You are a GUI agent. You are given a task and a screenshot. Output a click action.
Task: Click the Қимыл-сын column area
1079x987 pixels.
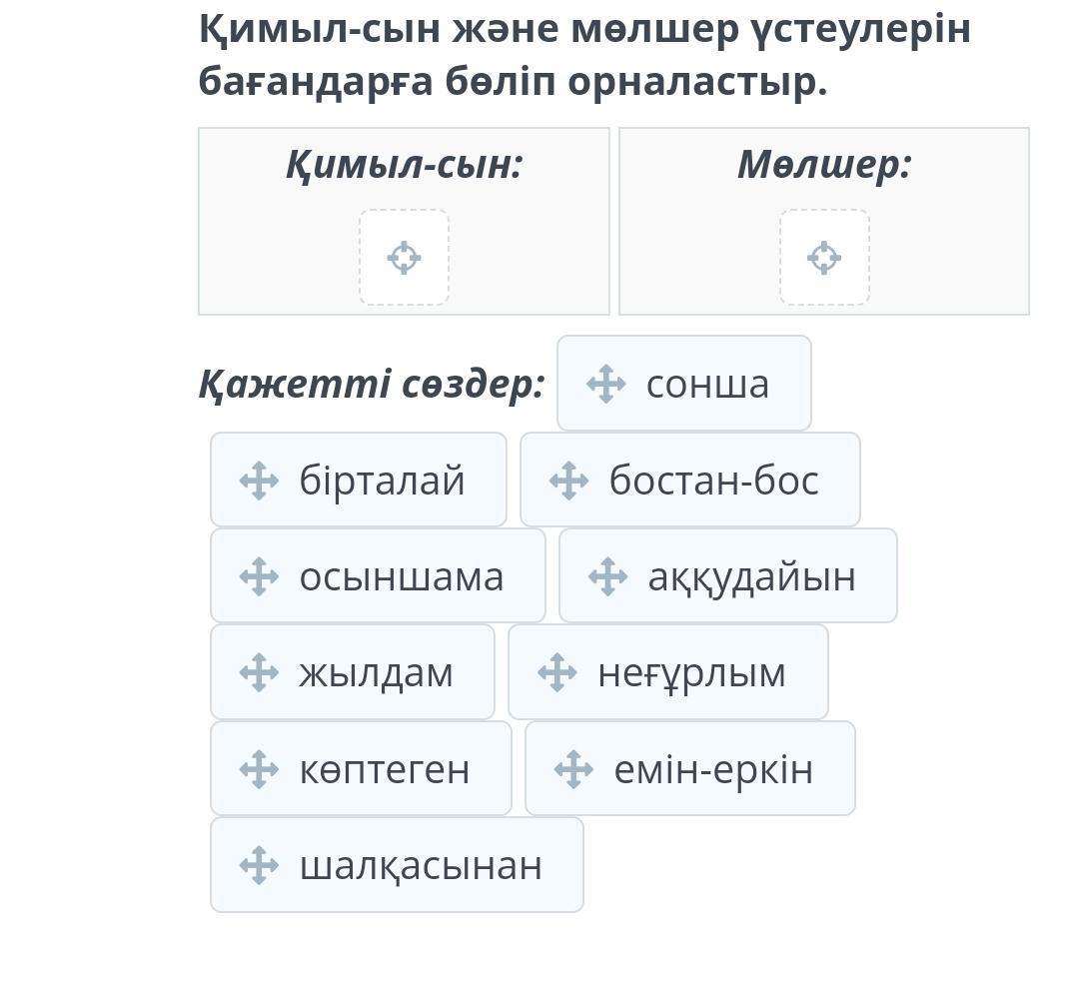pyautogui.click(x=404, y=221)
